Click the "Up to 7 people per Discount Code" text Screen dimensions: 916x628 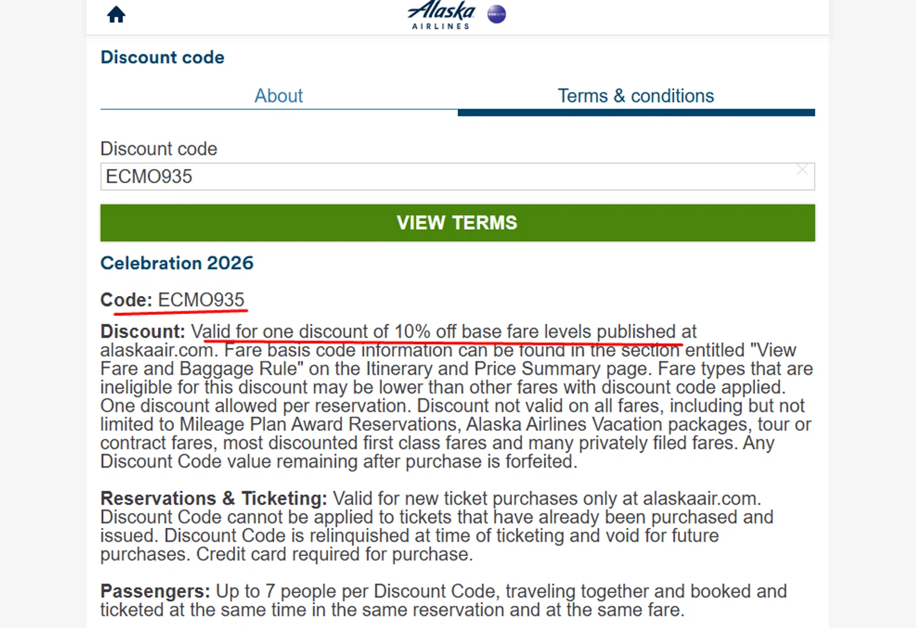click(x=355, y=591)
